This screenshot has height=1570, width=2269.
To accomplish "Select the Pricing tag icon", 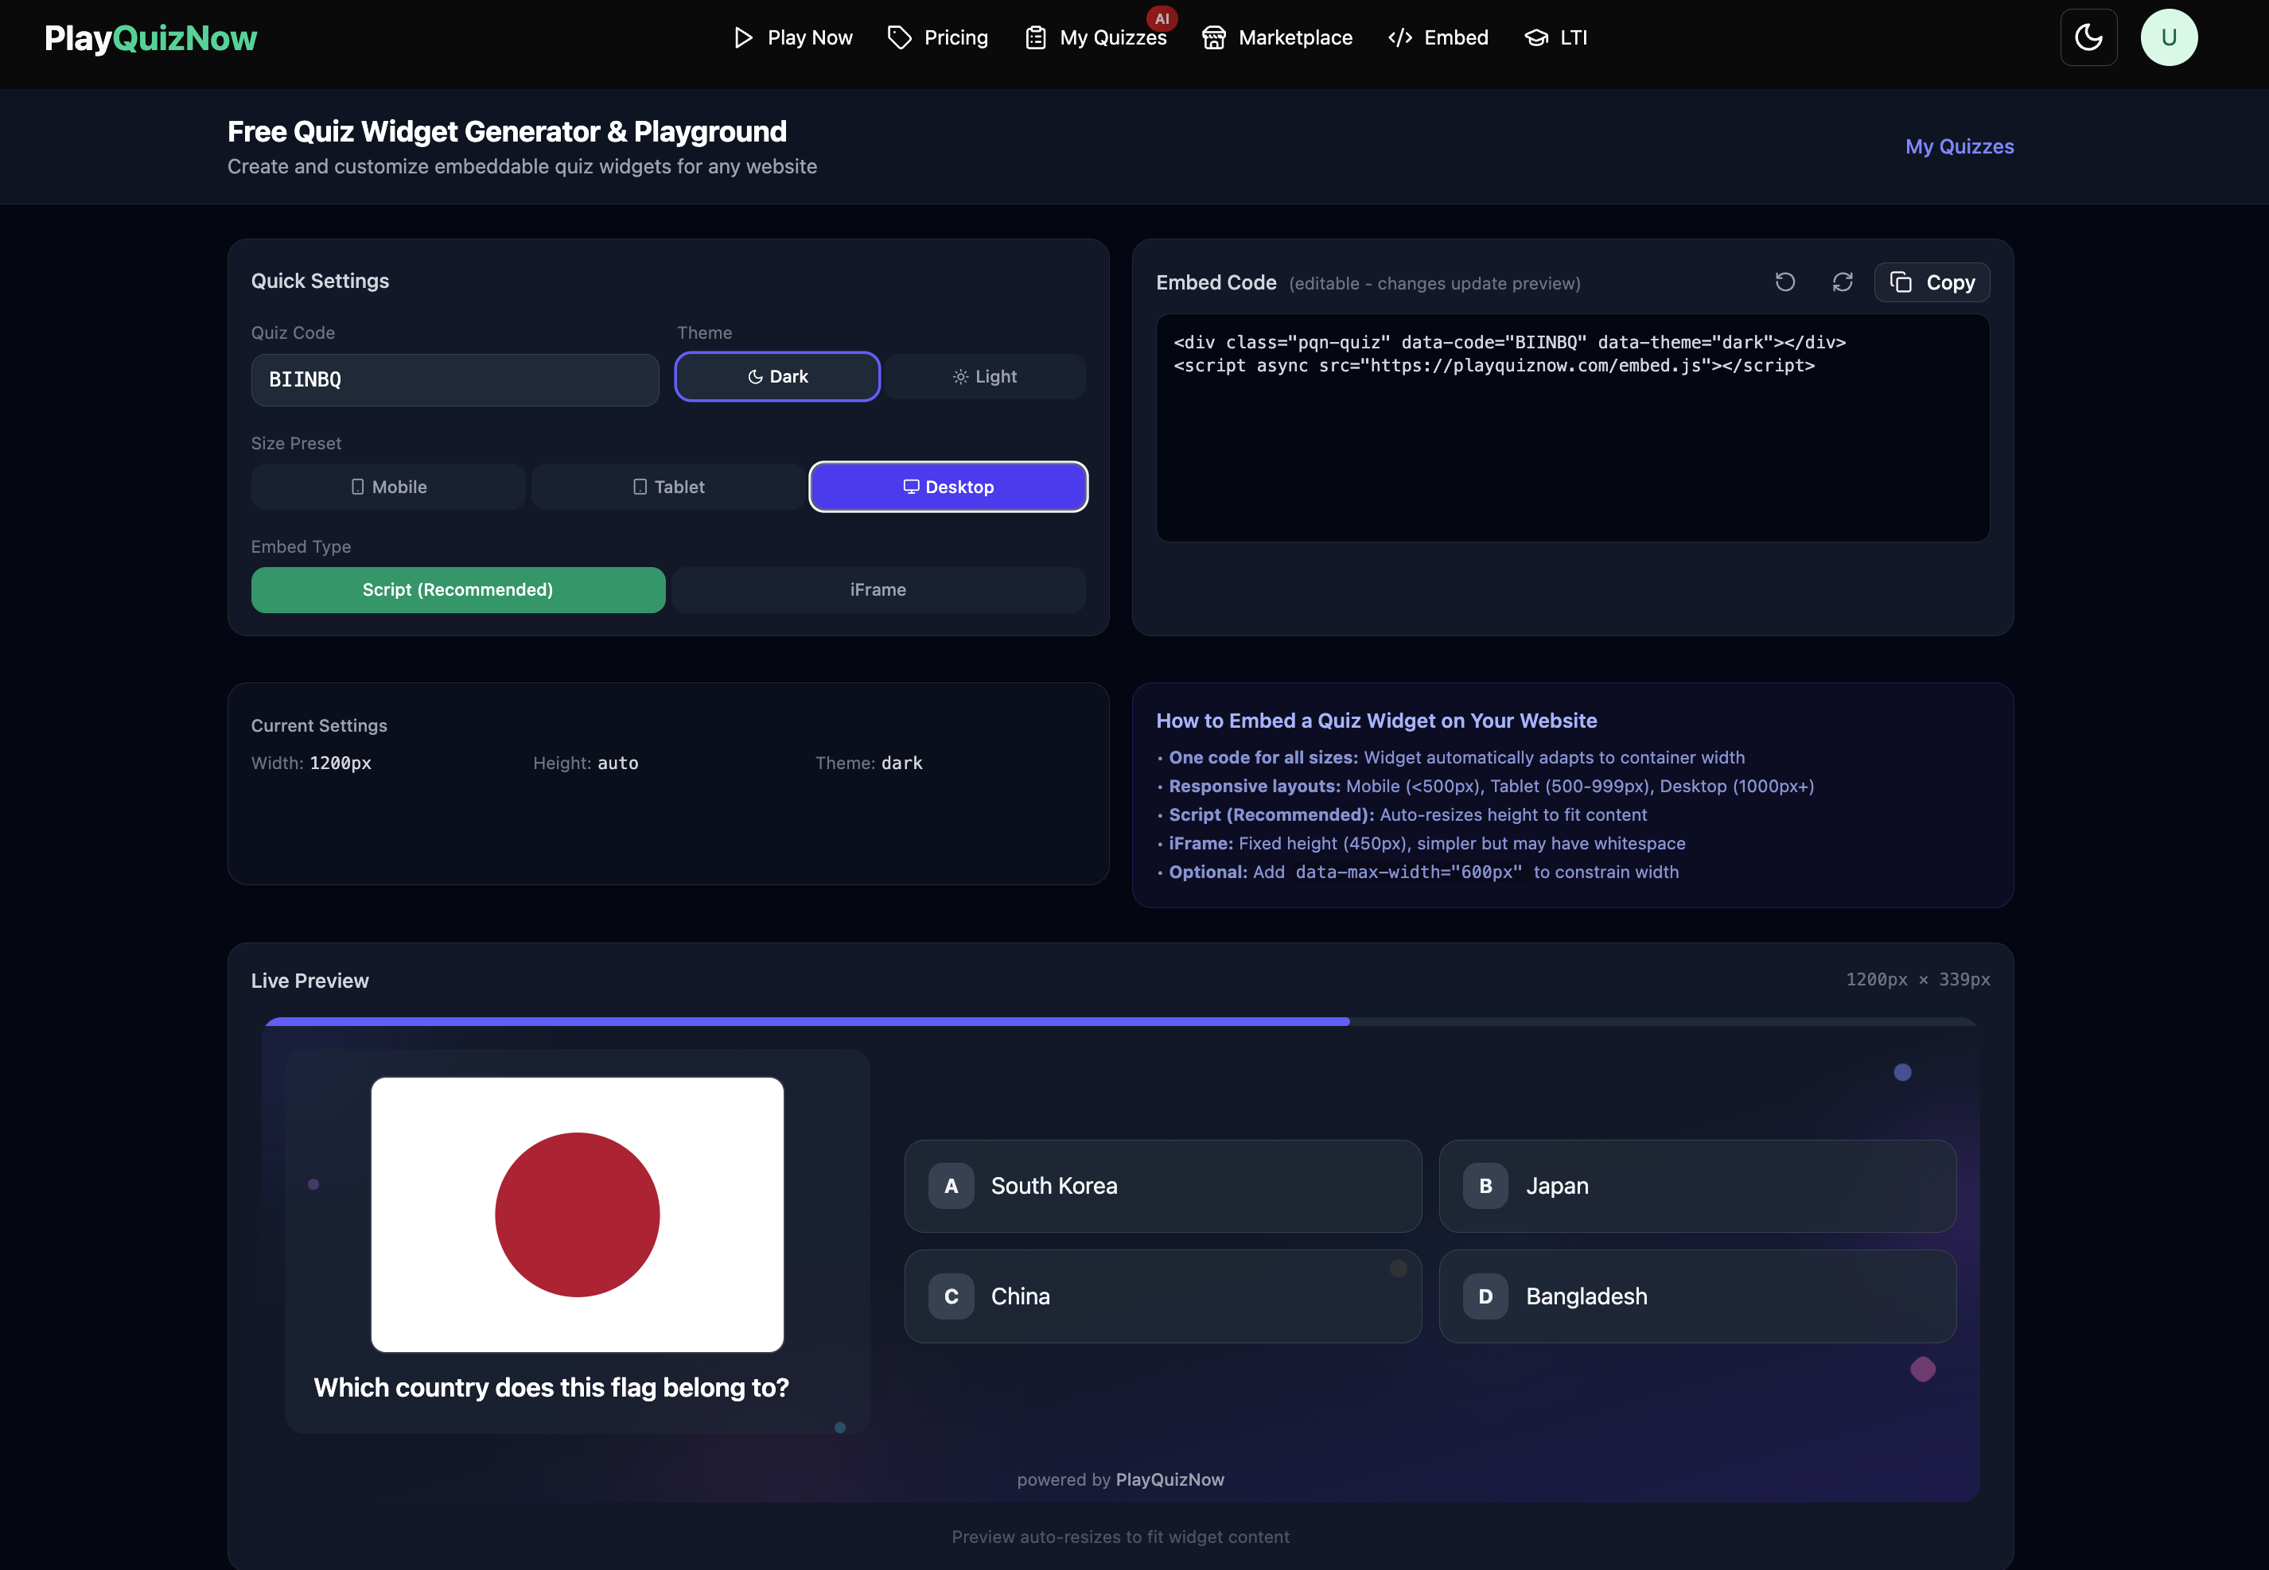I will pos(898,37).
